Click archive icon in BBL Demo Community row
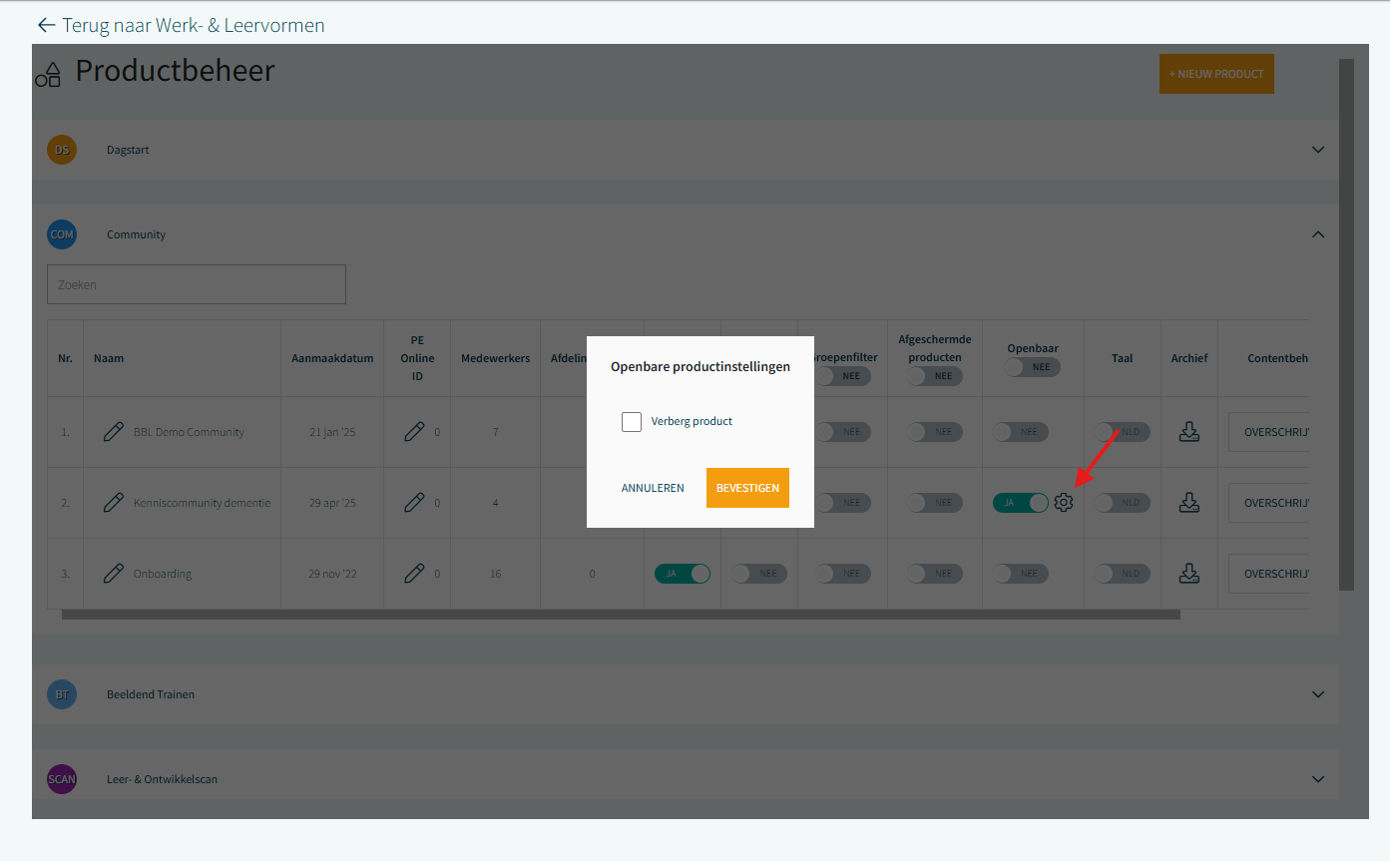 click(1188, 432)
